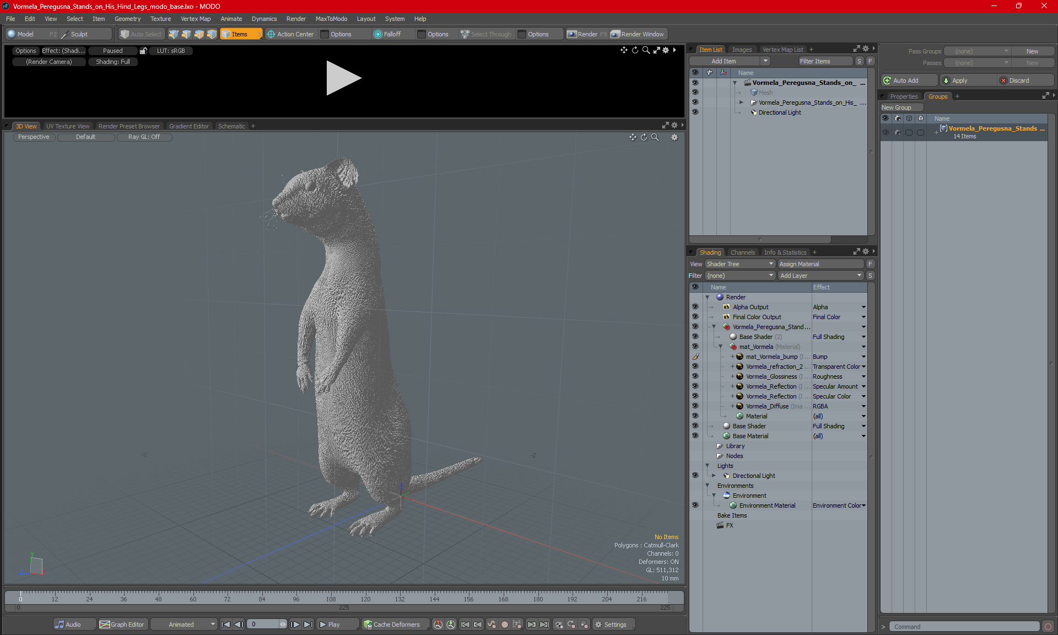Click the Assign Material button
This screenshot has width=1058, height=635.
click(x=821, y=264)
